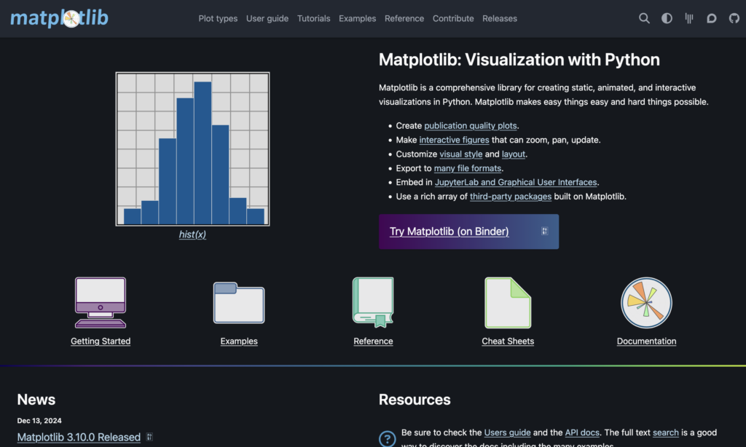Follow the search link in Resources
The height and width of the screenshot is (447, 746).
[666, 432]
